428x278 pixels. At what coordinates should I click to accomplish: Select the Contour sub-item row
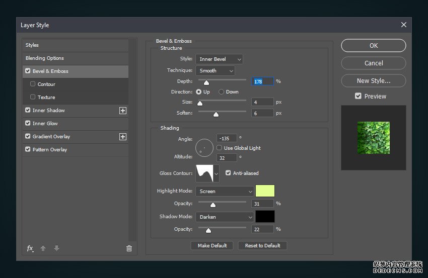pos(76,84)
